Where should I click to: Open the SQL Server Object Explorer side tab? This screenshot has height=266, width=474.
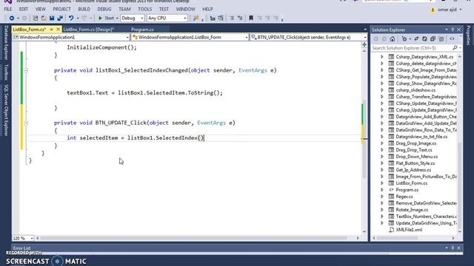(x=6, y=110)
